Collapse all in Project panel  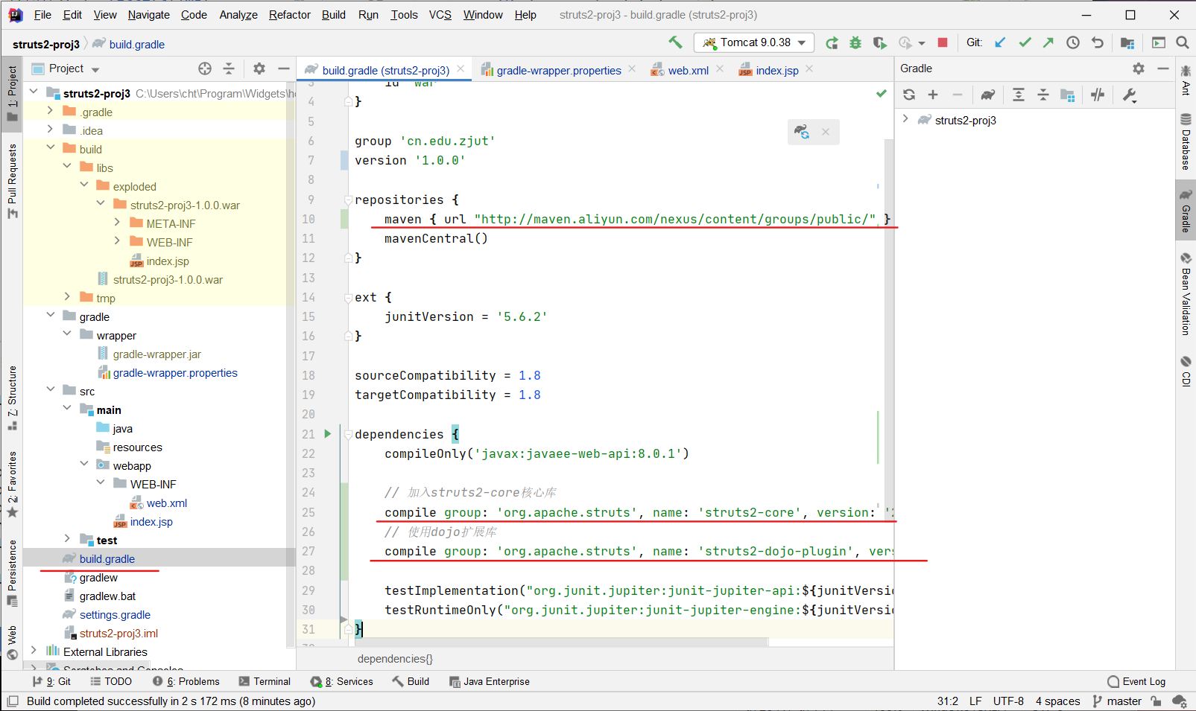tap(229, 68)
